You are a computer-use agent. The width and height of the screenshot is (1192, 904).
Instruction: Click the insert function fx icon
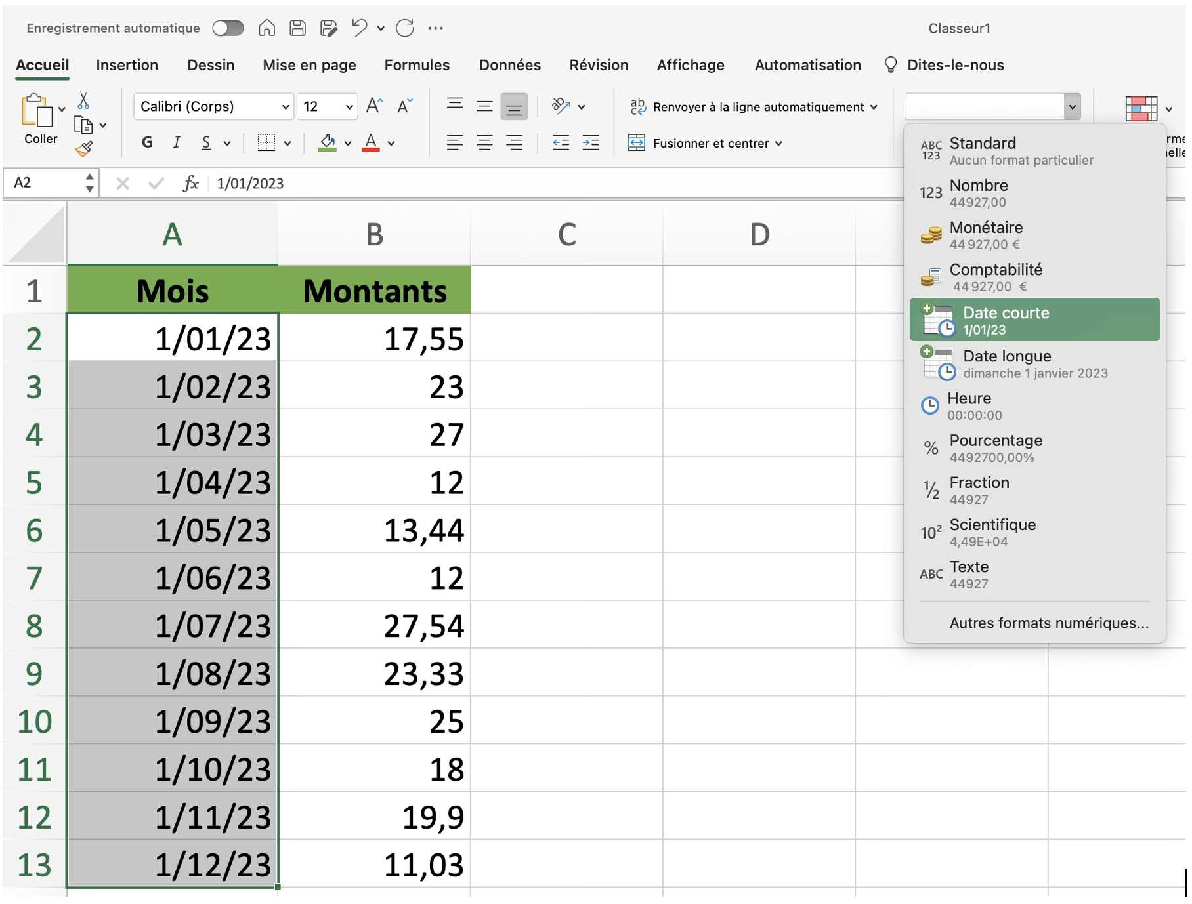[x=190, y=184]
